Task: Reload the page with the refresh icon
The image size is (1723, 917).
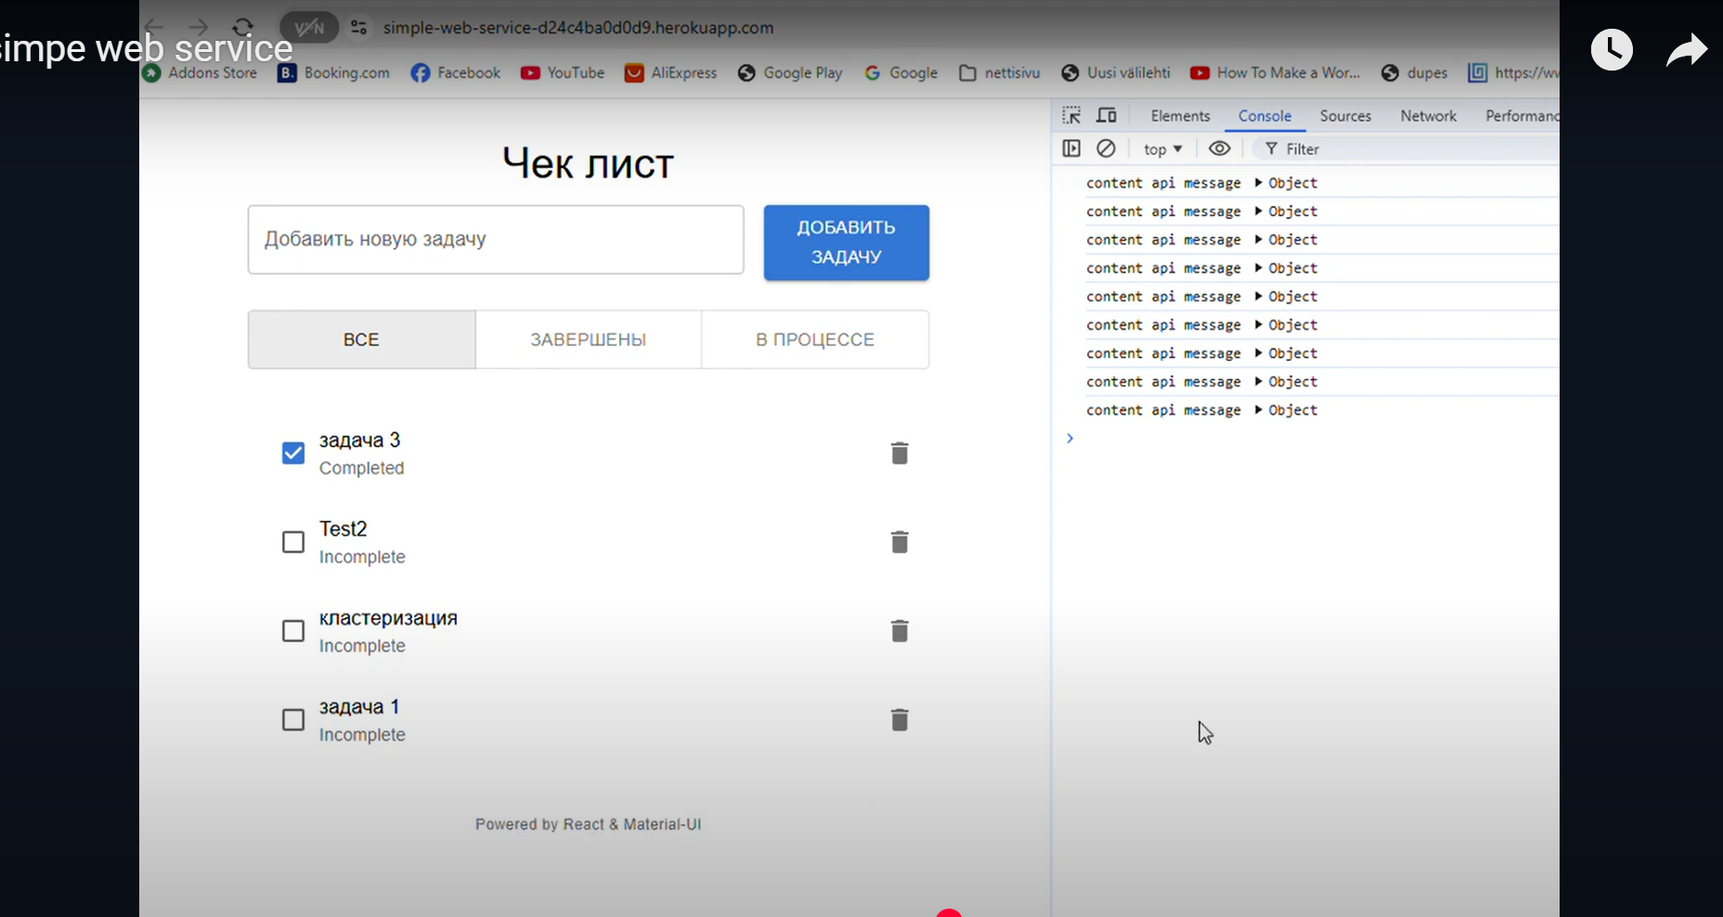Action: click(242, 27)
